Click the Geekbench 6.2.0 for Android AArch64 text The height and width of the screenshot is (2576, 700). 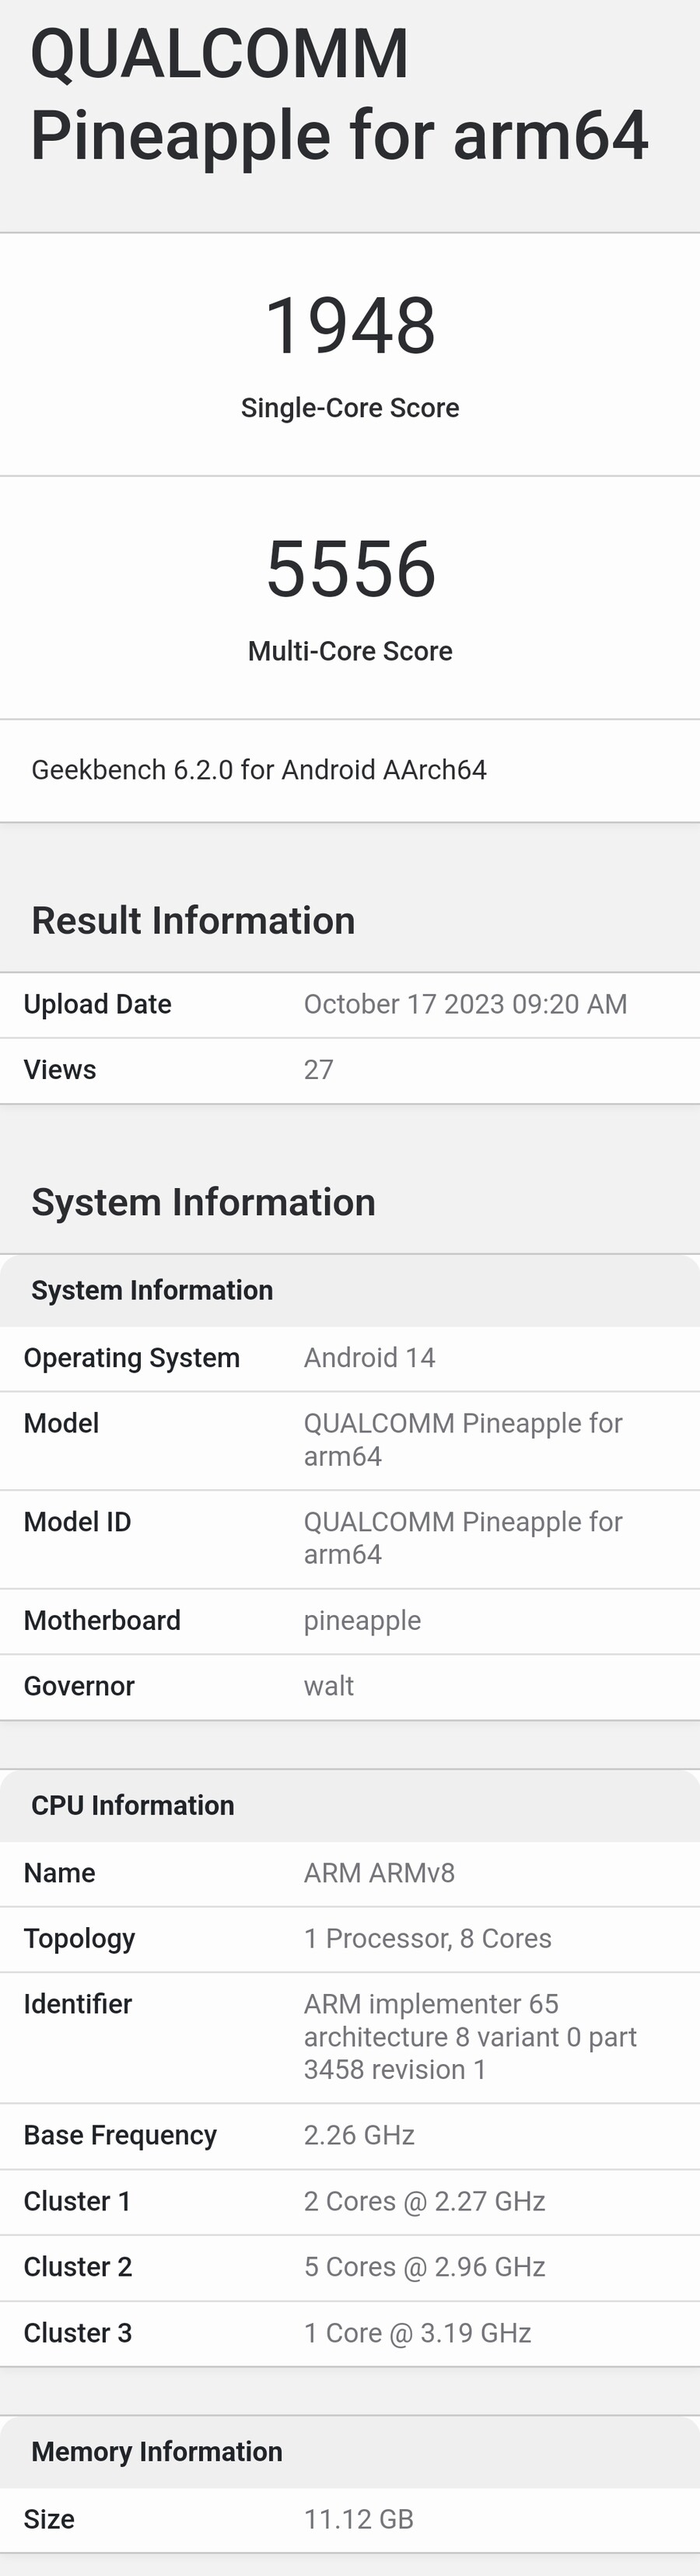tap(259, 770)
